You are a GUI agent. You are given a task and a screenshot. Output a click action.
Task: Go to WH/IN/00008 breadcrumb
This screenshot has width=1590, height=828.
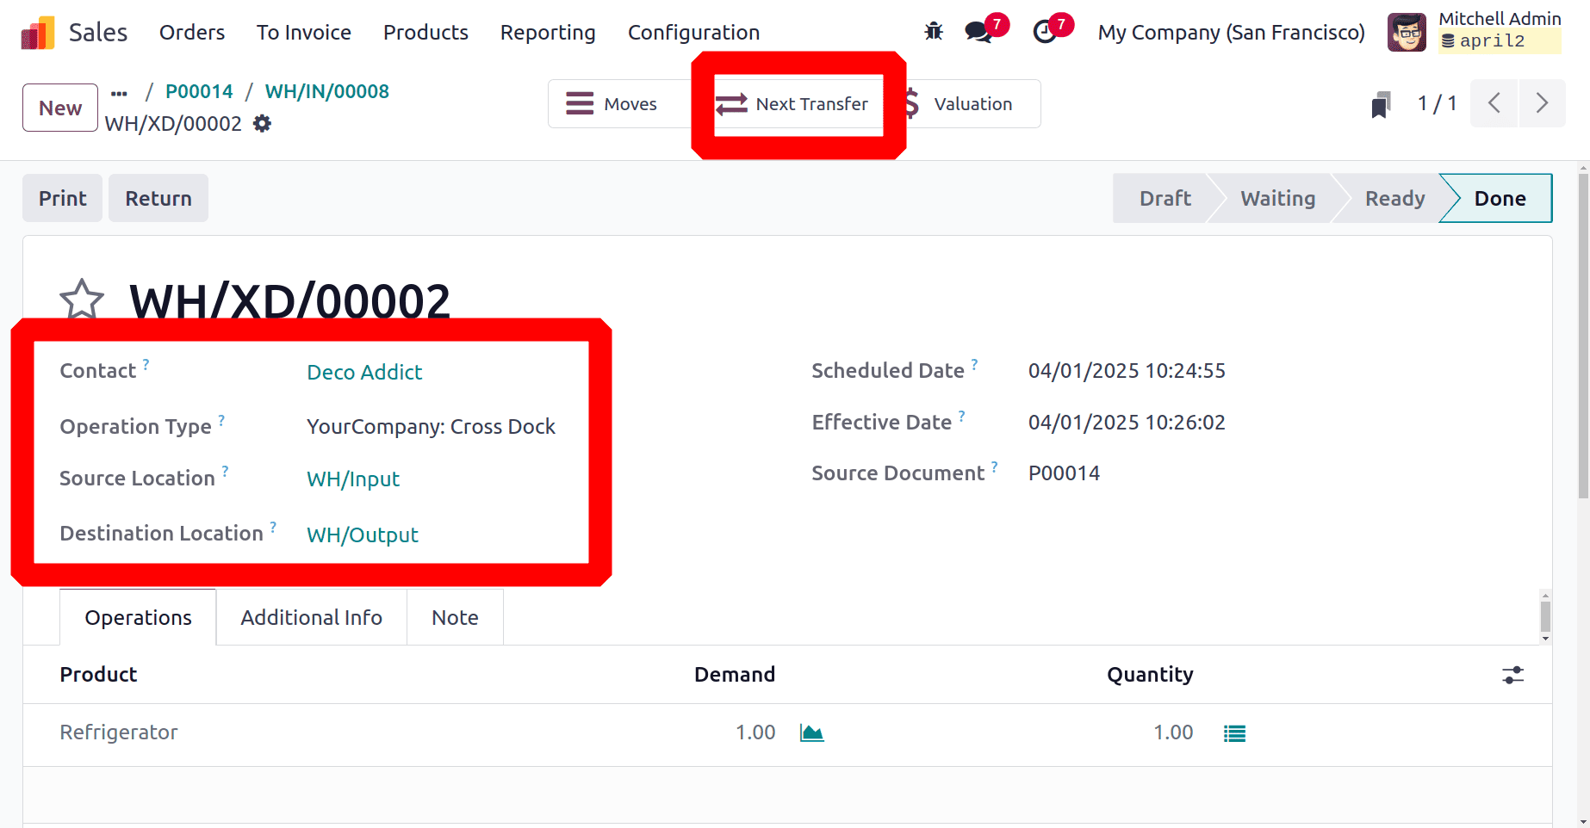pyautogui.click(x=327, y=92)
